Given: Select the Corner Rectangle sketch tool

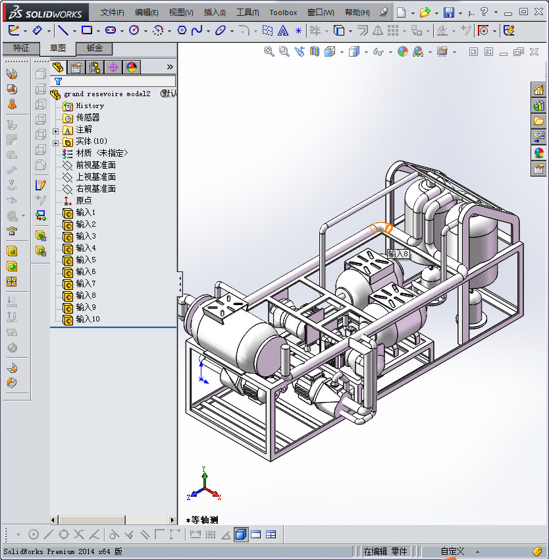Looking at the screenshot, I should pyautogui.click(x=87, y=31).
